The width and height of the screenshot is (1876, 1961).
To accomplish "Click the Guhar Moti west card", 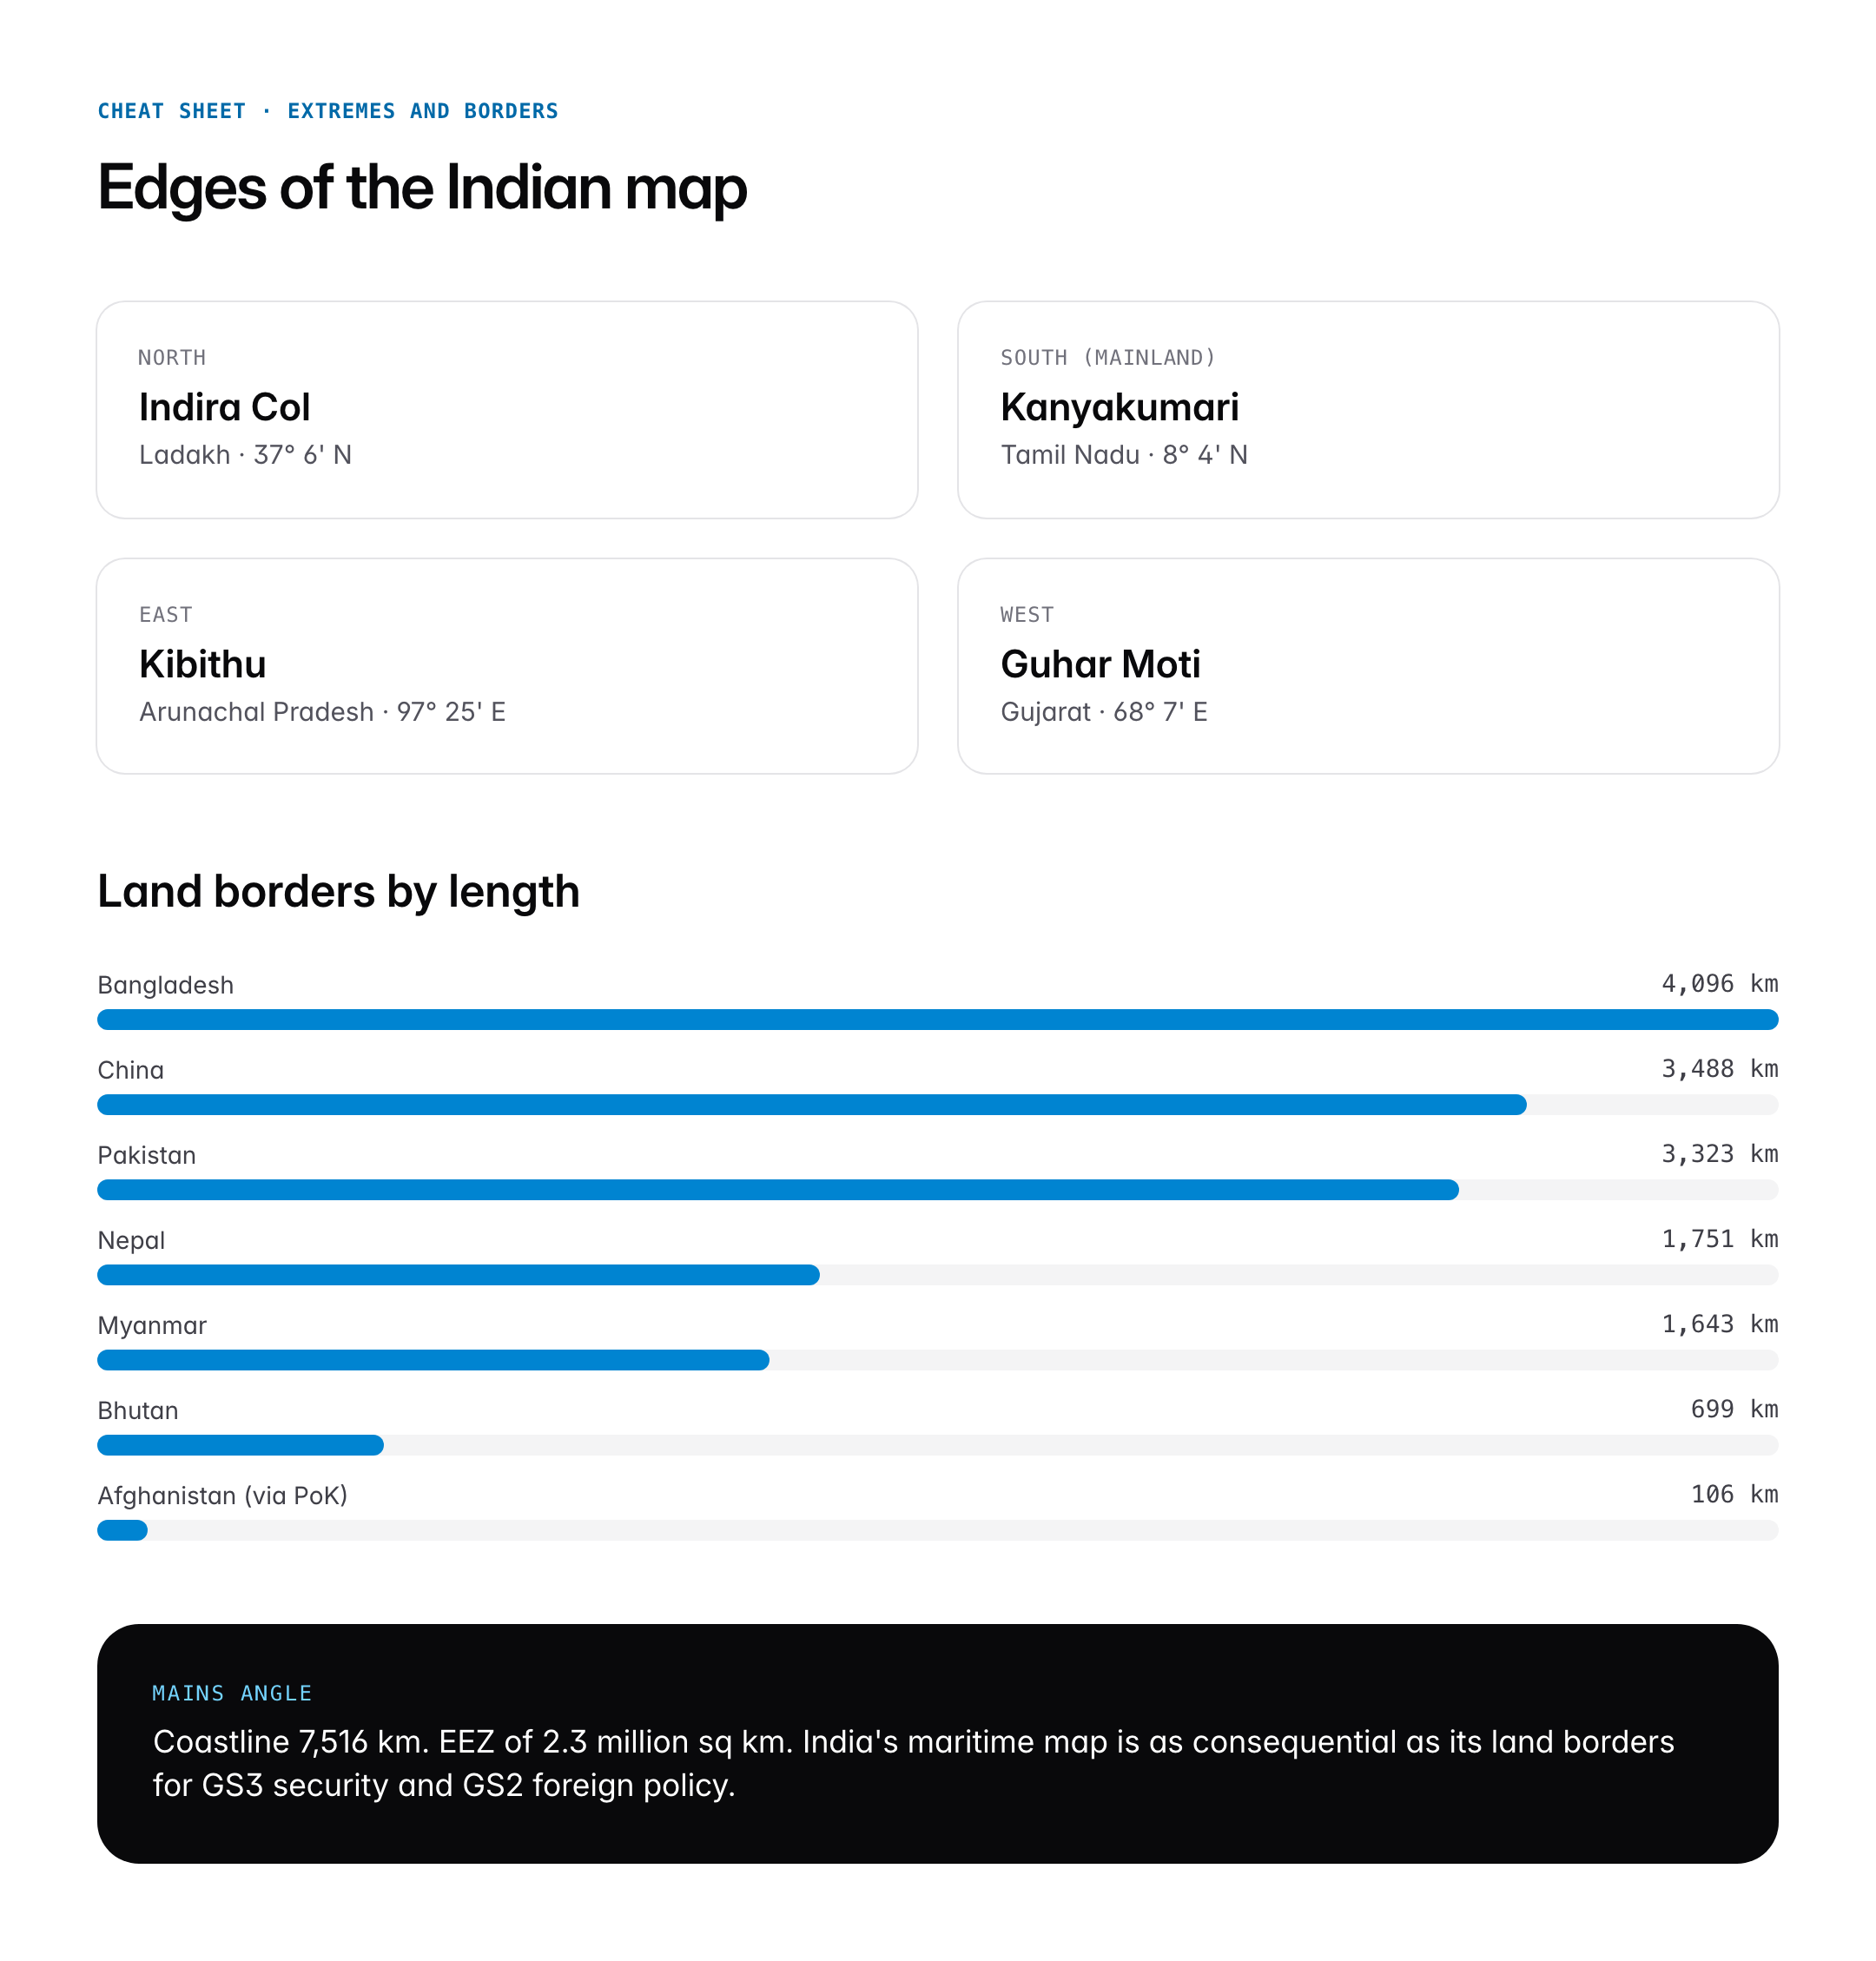I will pos(1367,665).
